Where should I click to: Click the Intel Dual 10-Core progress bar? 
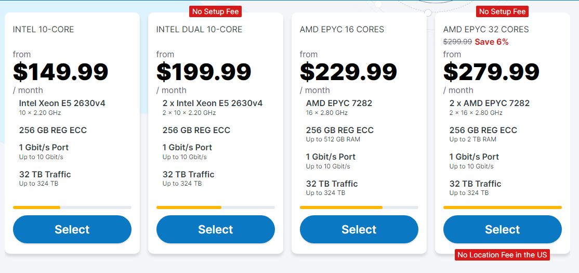coord(216,207)
